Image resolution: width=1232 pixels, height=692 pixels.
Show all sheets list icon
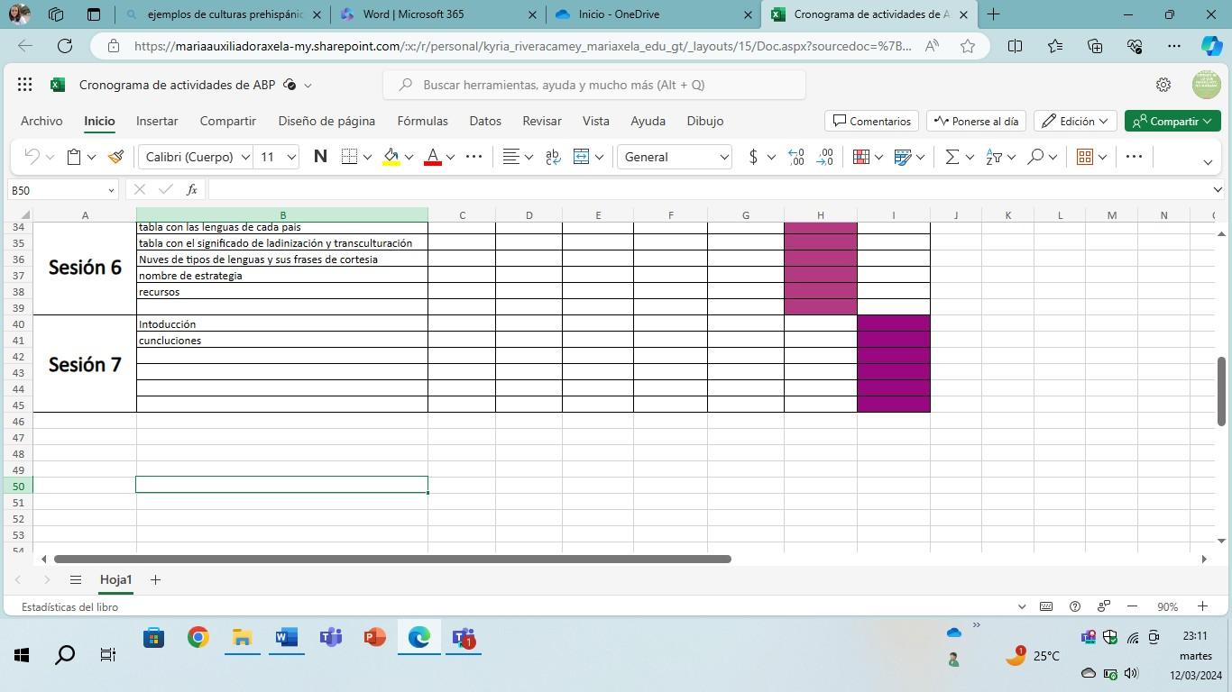coord(76,579)
